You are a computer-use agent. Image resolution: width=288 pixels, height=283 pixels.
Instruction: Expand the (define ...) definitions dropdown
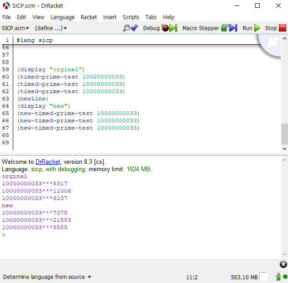(x=51, y=28)
